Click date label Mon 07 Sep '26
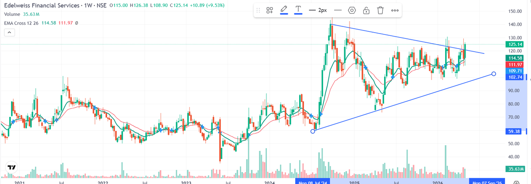The height and width of the screenshot is (184, 531). (x=487, y=182)
